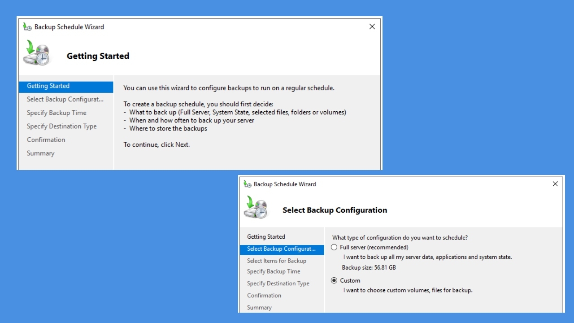The image size is (574, 323).
Task: Open Getting Started step in the upper wizard
Action: point(66,86)
